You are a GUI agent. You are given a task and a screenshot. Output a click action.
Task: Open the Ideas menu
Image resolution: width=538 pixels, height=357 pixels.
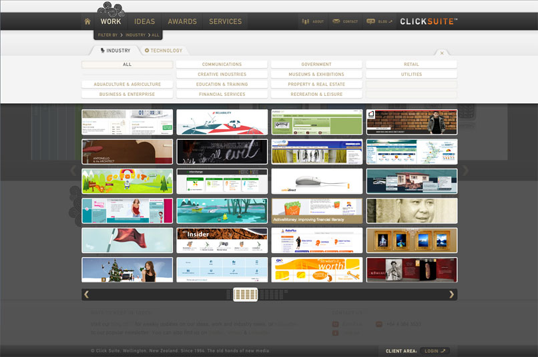click(x=144, y=21)
